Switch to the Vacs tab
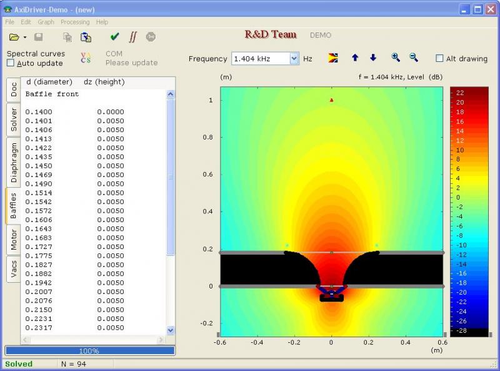Image resolution: width=500 pixels, height=371 pixels. tap(13, 269)
